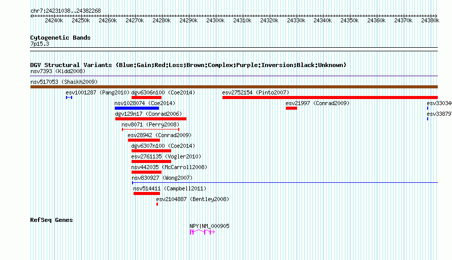The width and height of the screenshot is (452, 260).
Task: Click the DGV Structural Variants track title
Action: pyautogui.click(x=188, y=65)
